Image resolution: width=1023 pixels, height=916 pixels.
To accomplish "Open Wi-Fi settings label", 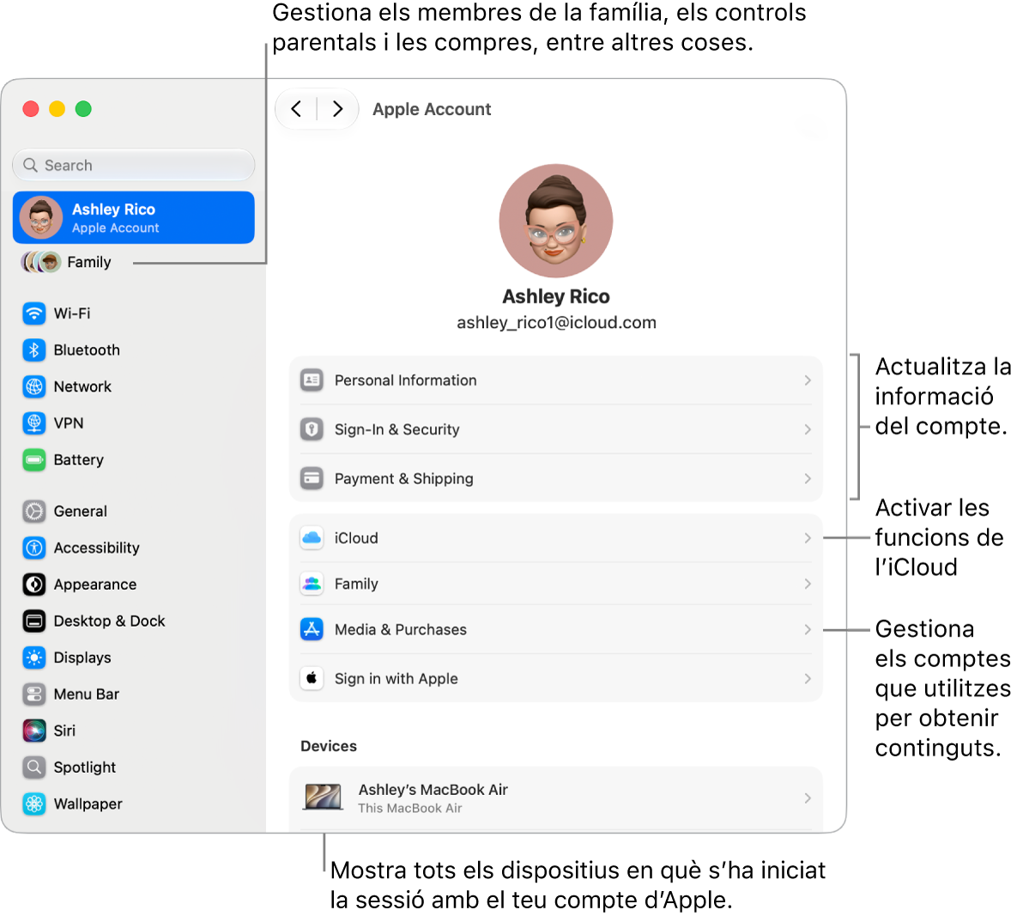I will click(x=72, y=314).
